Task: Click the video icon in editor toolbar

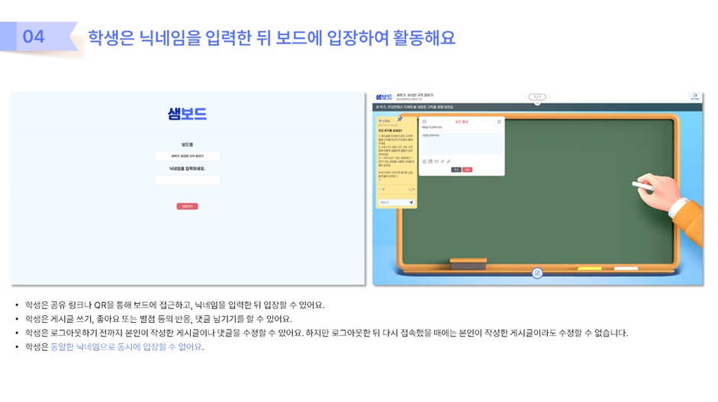Action: point(436,161)
